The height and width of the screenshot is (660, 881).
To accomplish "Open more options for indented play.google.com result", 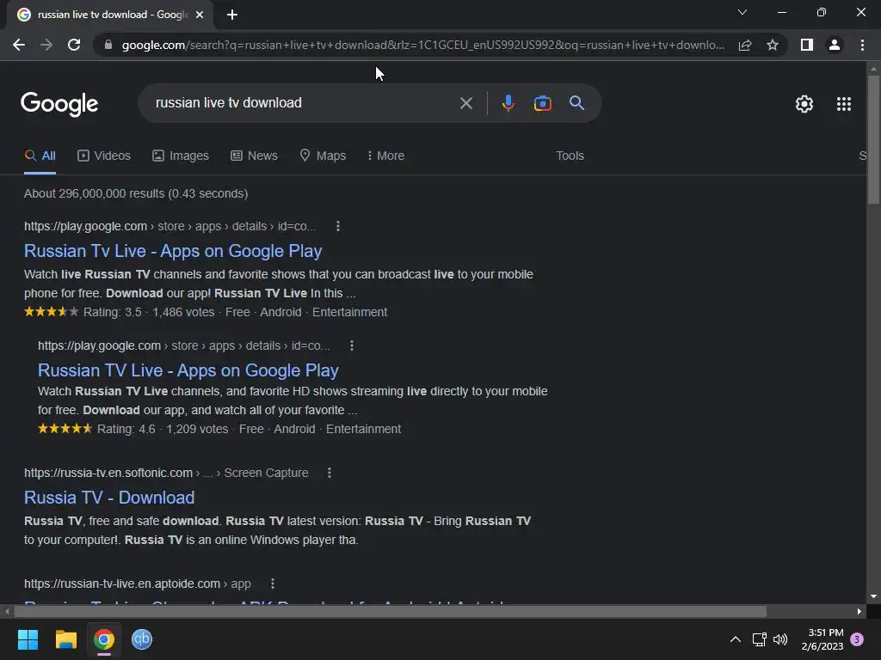I will coord(352,345).
